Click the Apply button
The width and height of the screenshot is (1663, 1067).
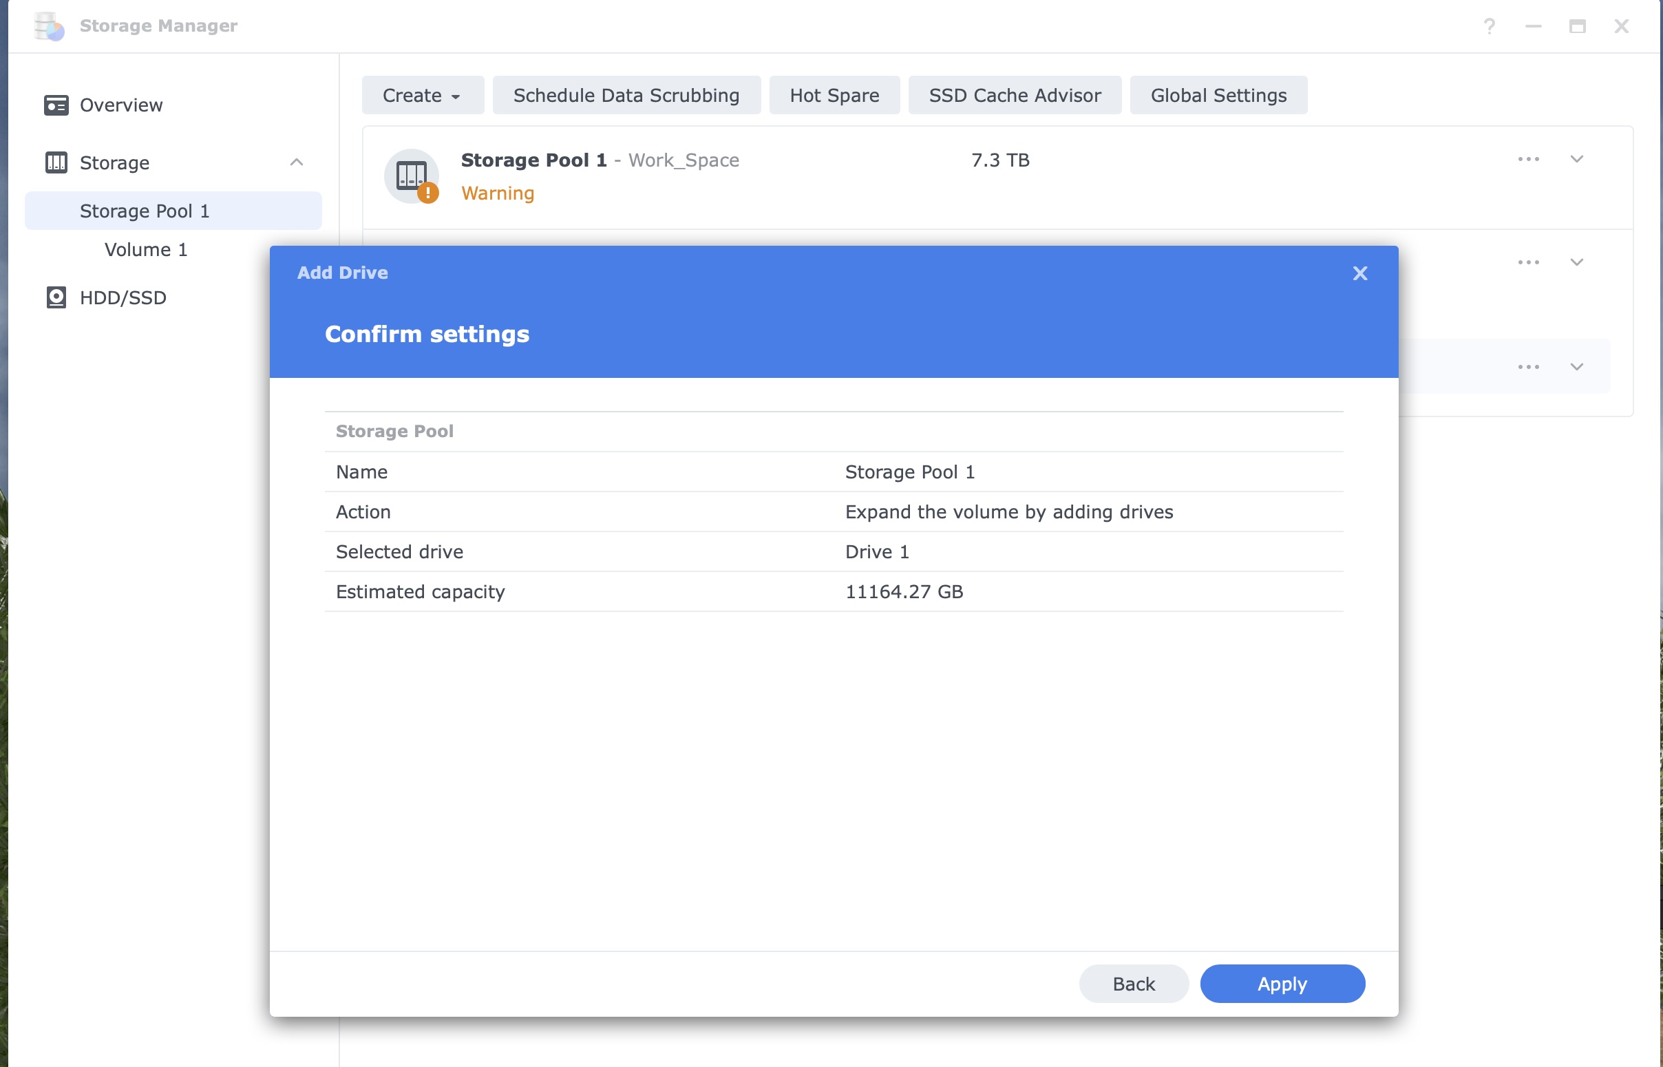[x=1282, y=984]
